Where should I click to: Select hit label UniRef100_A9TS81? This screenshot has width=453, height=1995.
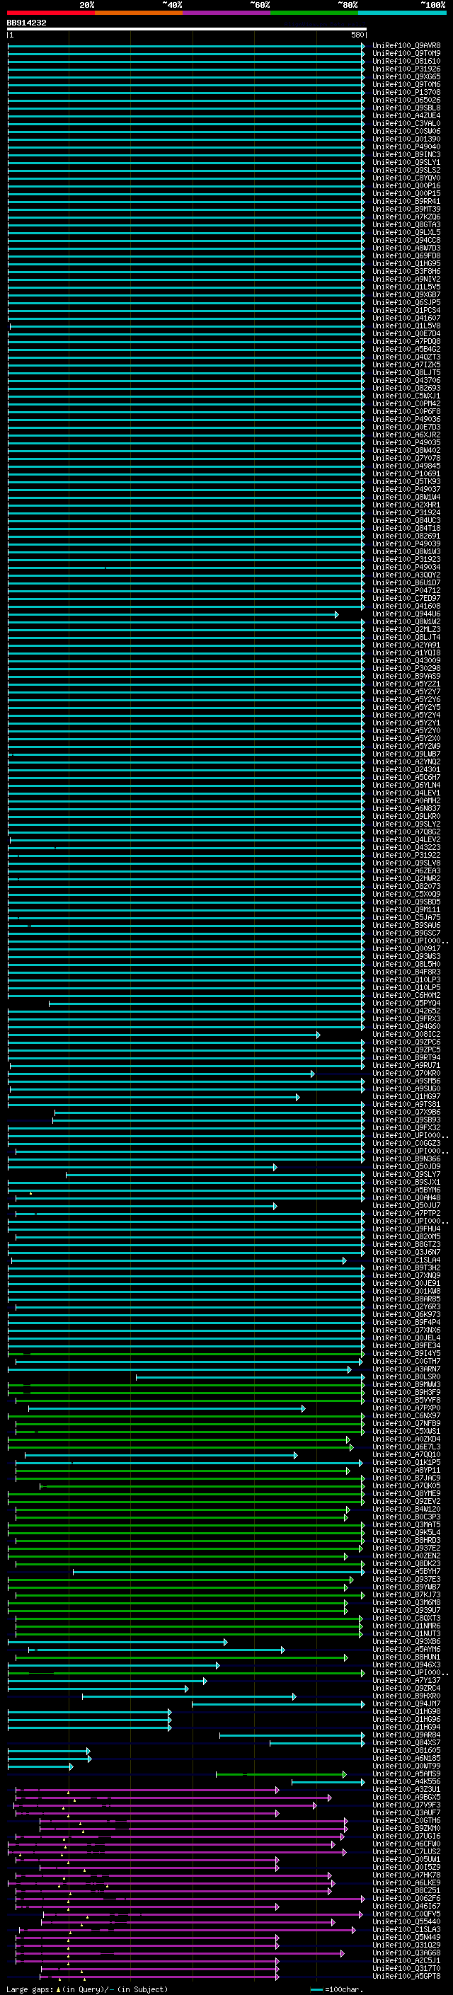point(406,1105)
